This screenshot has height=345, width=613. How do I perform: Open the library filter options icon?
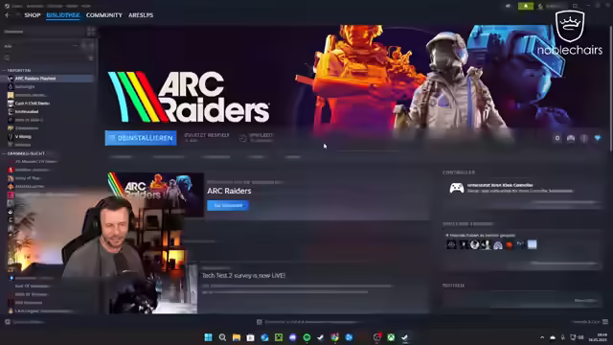click(91, 57)
